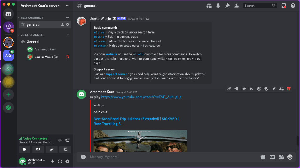Open Jockie Music bot avatar
300x168 pixels.
tap(81, 21)
